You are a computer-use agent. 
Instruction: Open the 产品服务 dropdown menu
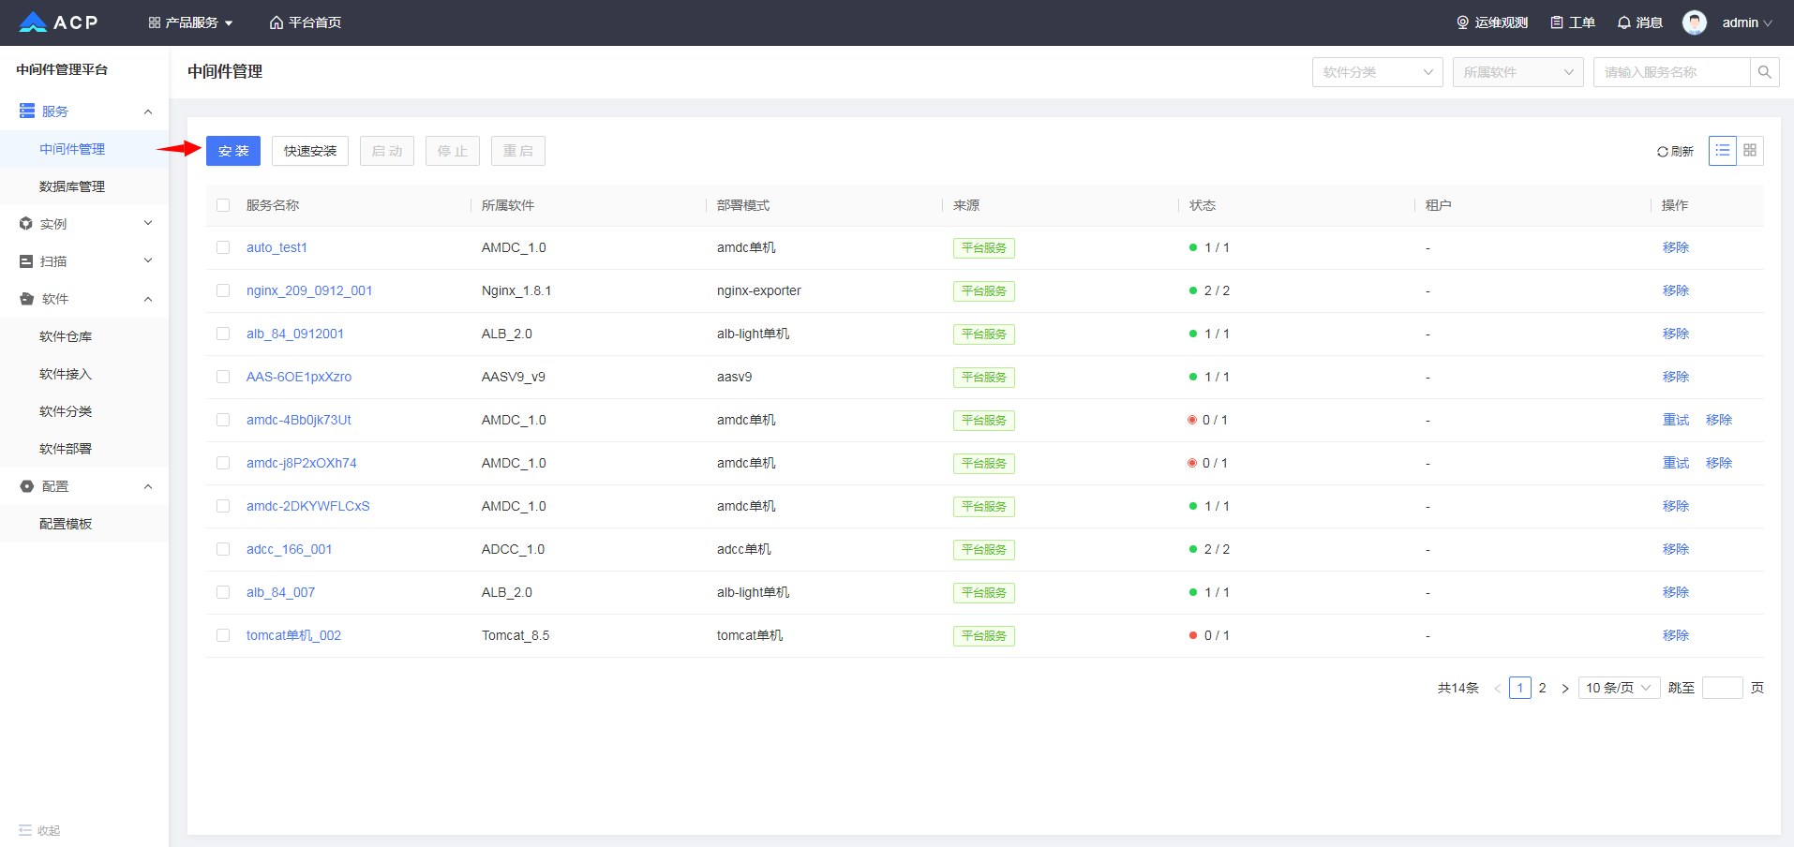coord(190,22)
